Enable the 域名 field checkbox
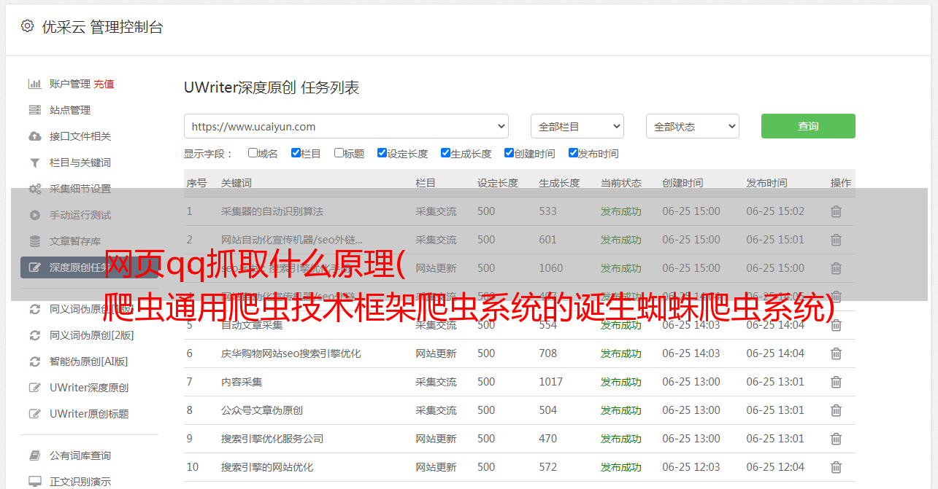Screen dimensions: 938x489 click(x=253, y=153)
